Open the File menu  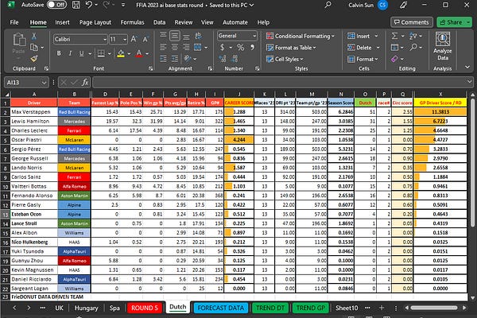click(14, 22)
